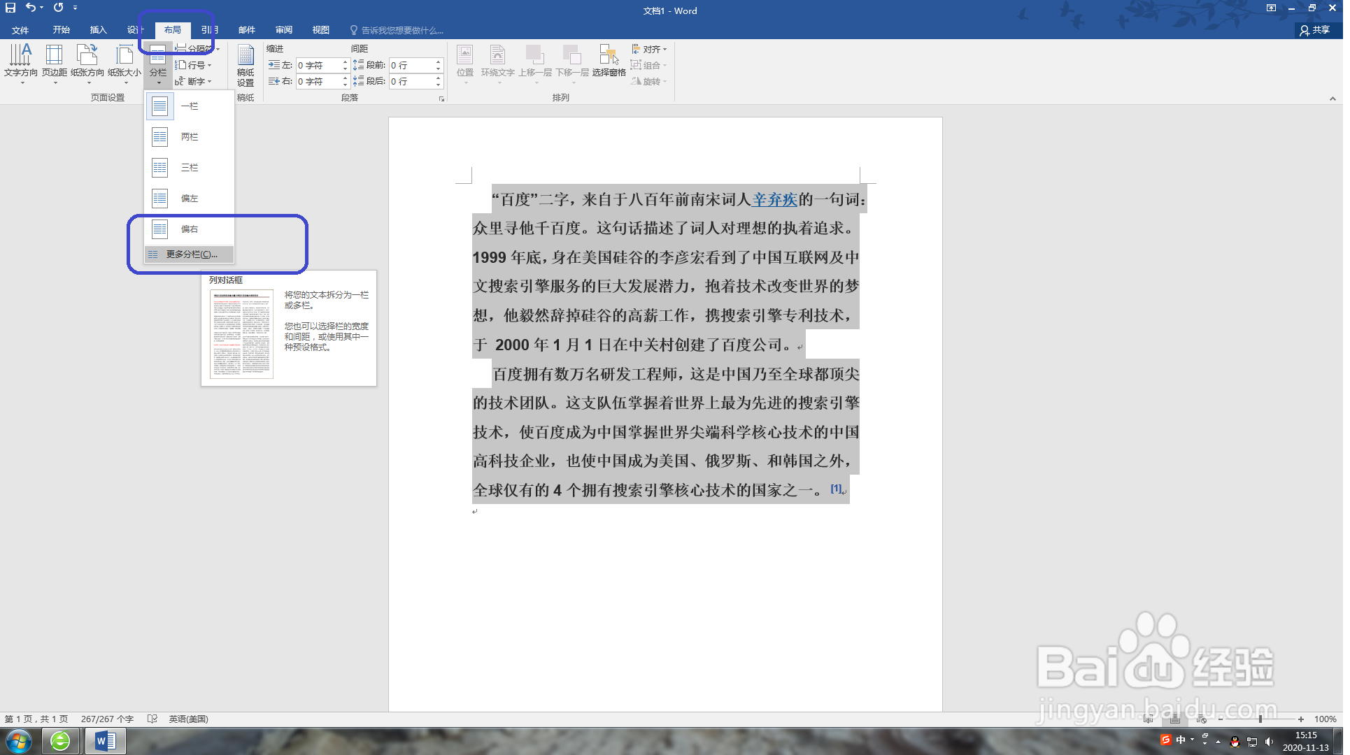Viewport: 1350px width, 755px height.
Task: Switch to the 开始 home tab
Action: click(62, 30)
